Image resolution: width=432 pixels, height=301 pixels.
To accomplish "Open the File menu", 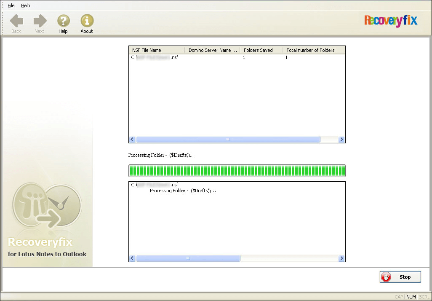I will (11, 5).
